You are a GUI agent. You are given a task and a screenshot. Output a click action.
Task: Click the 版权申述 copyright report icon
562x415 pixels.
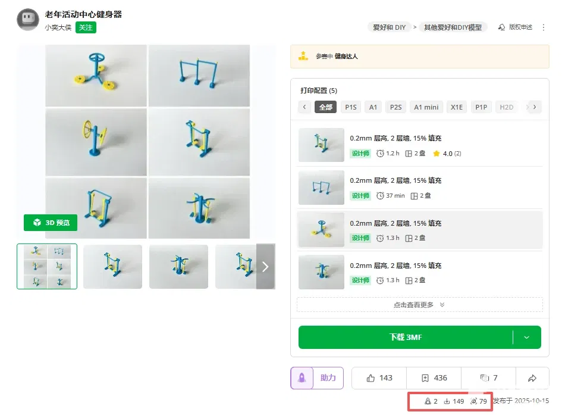501,27
